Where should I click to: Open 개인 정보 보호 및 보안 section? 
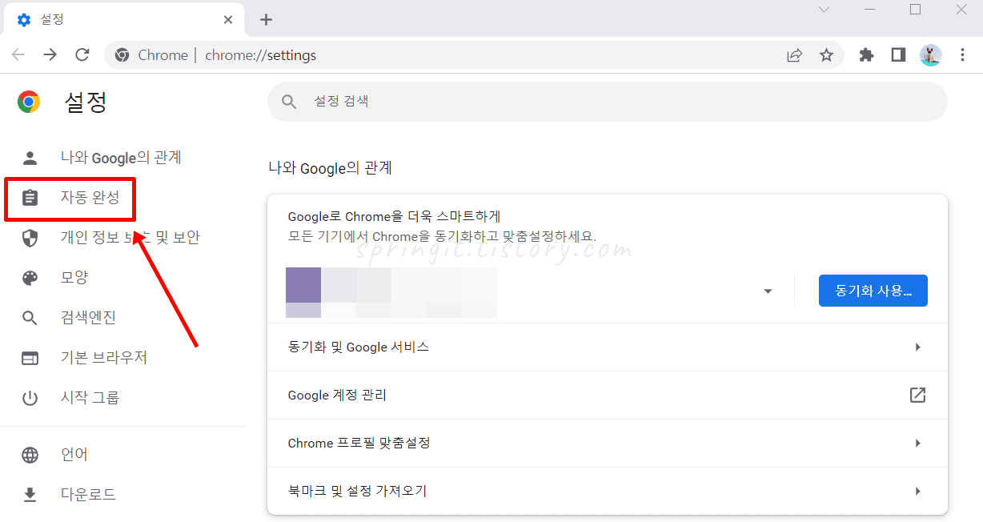pos(130,238)
